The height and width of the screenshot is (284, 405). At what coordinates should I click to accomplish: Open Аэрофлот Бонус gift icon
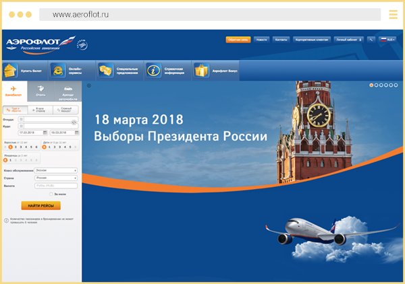[201, 70]
